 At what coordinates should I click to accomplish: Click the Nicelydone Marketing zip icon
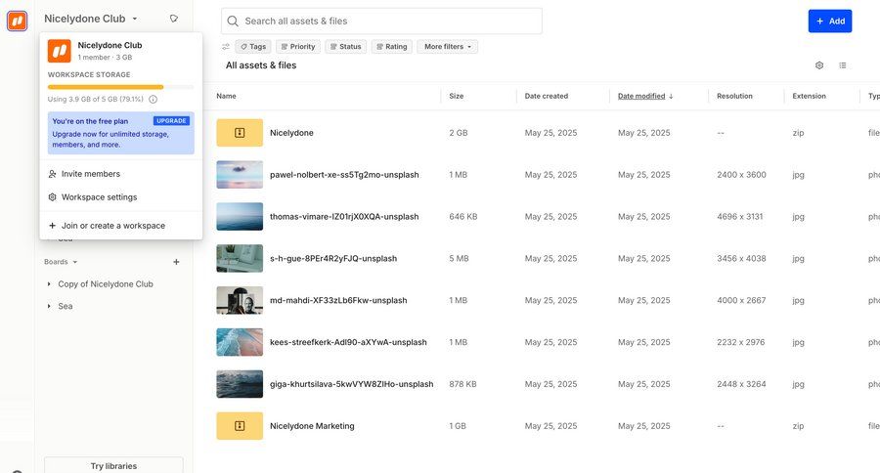point(240,426)
